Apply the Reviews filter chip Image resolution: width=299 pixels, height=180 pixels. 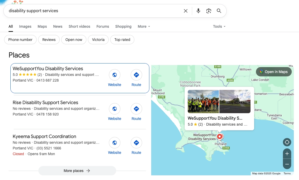pyautogui.click(x=49, y=40)
